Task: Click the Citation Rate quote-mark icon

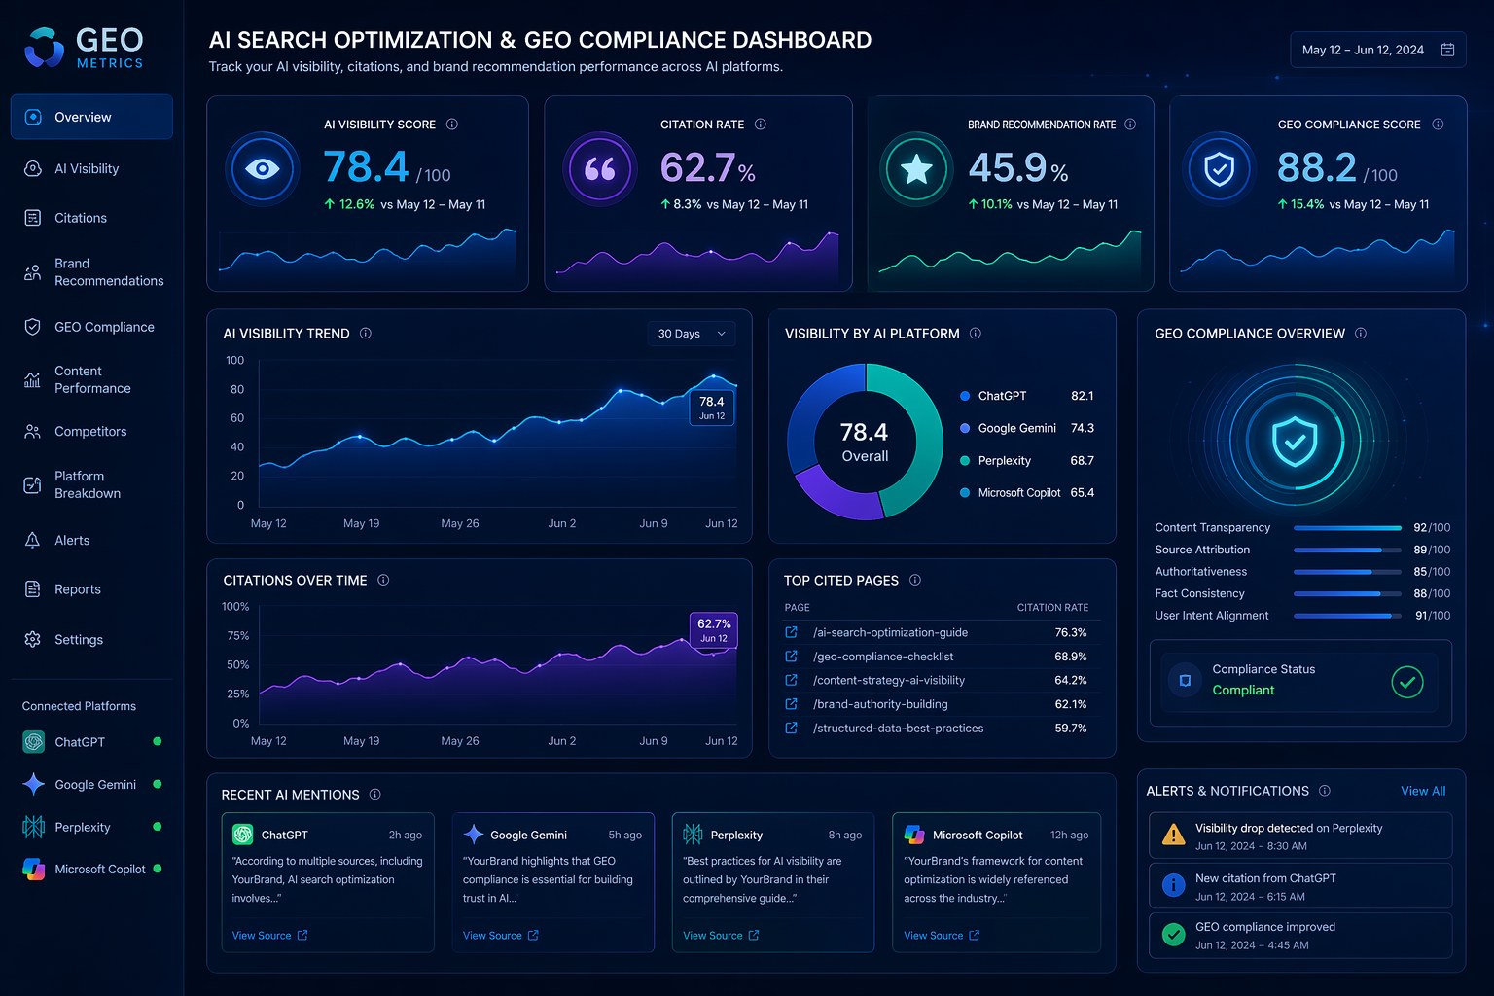Action: click(x=600, y=169)
